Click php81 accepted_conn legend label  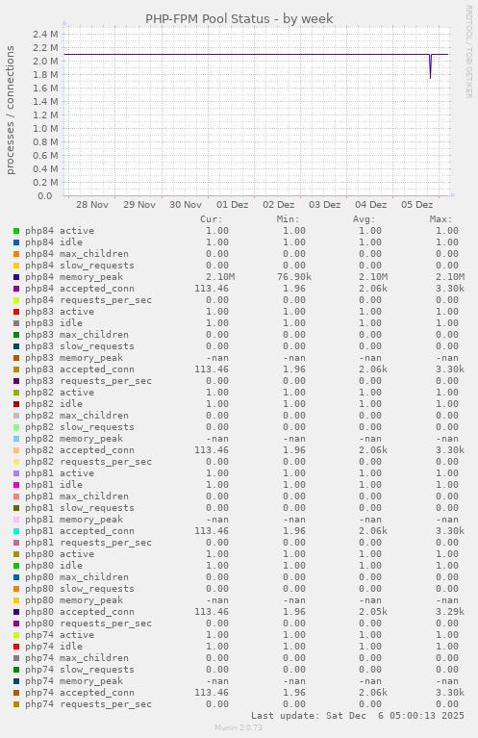click(80, 531)
